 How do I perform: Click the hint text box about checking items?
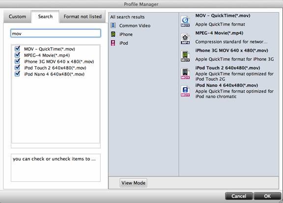click(x=56, y=168)
